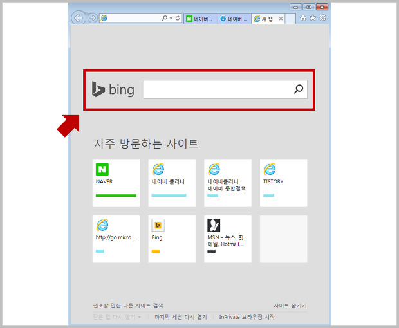The width and height of the screenshot is (399, 328).
Task: Open the 네이버 클리너 site tile
Action: tap(172, 183)
